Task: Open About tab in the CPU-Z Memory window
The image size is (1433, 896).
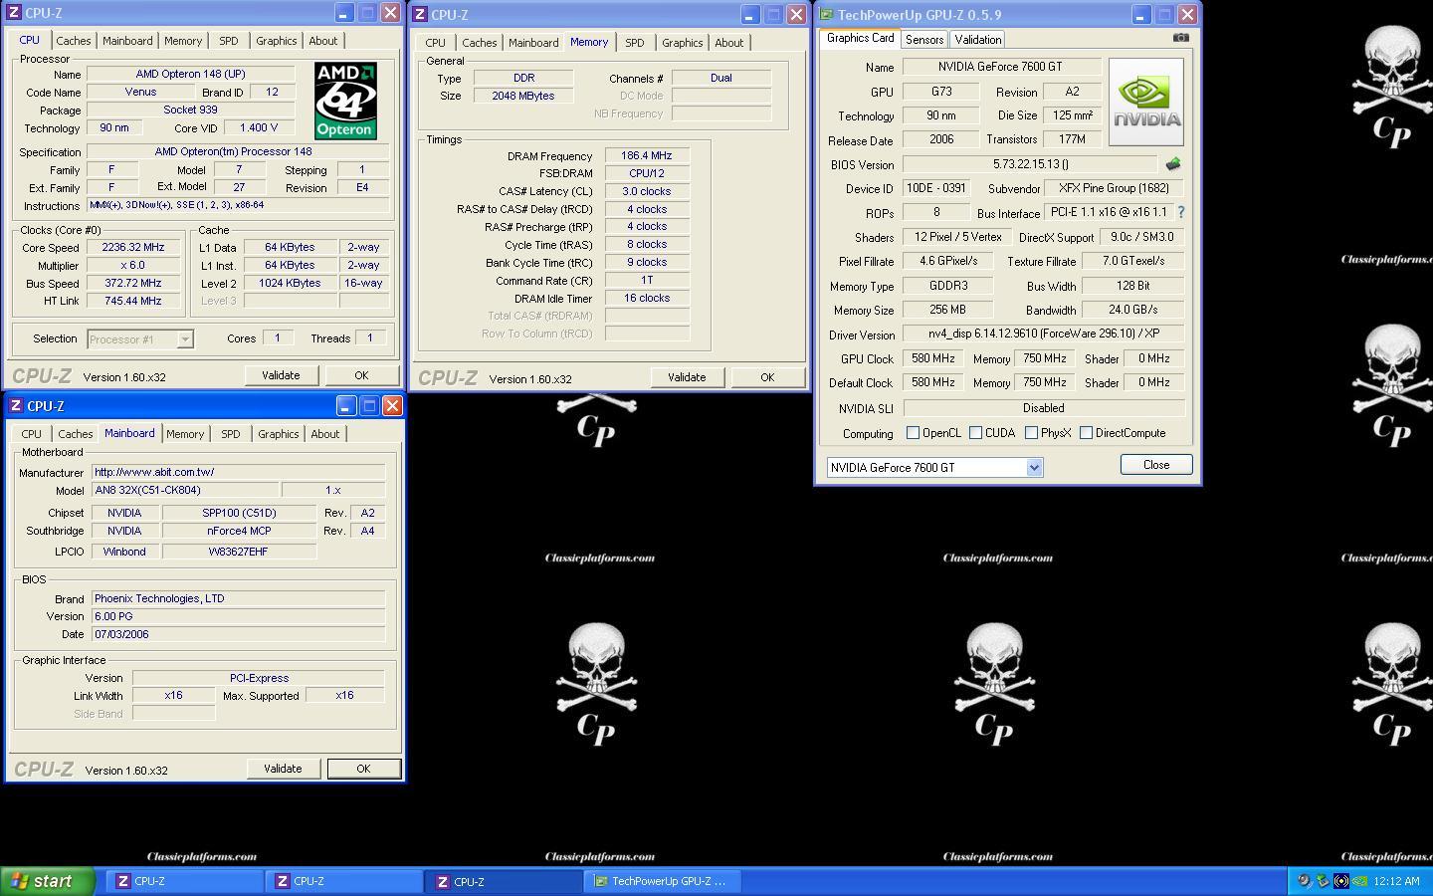Action: 728,43
